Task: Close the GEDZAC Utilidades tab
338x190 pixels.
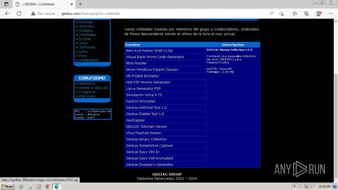Action: (x=72, y=4)
